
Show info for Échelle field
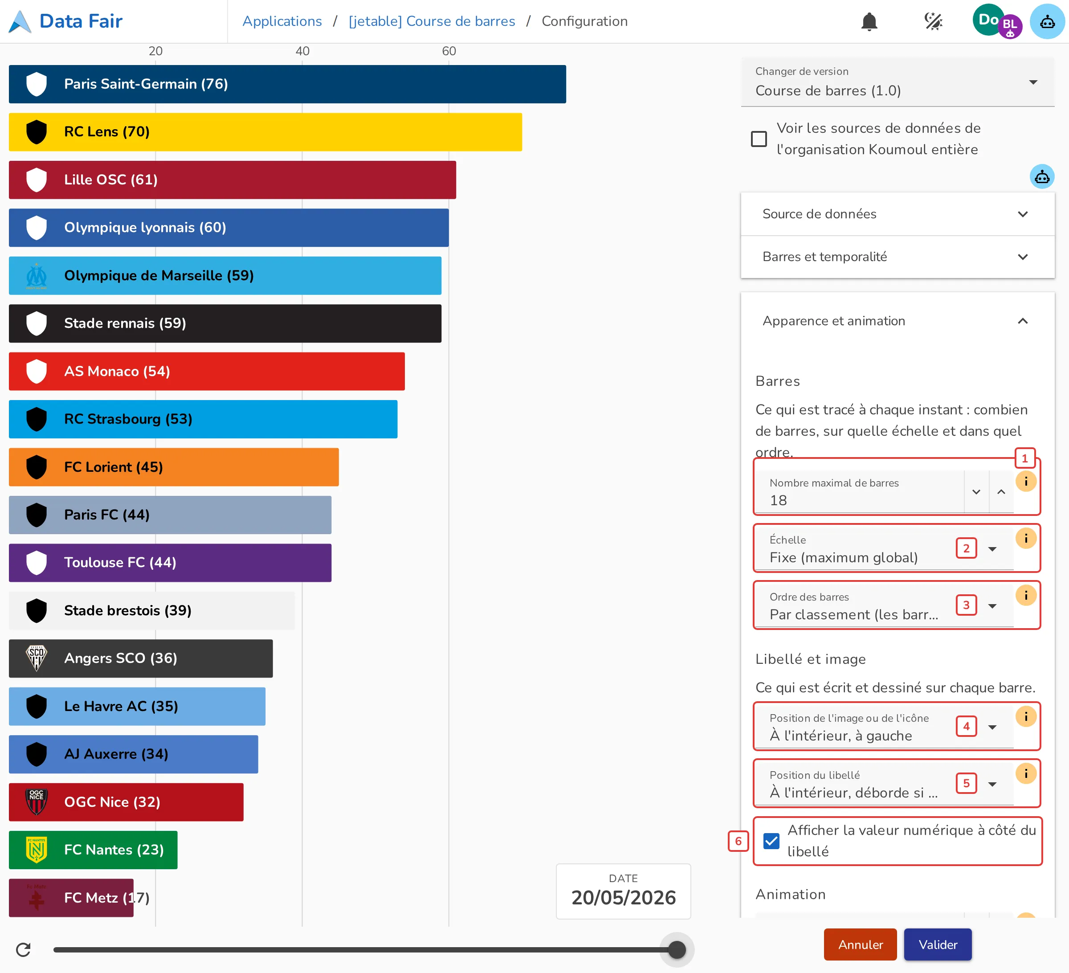click(1025, 539)
